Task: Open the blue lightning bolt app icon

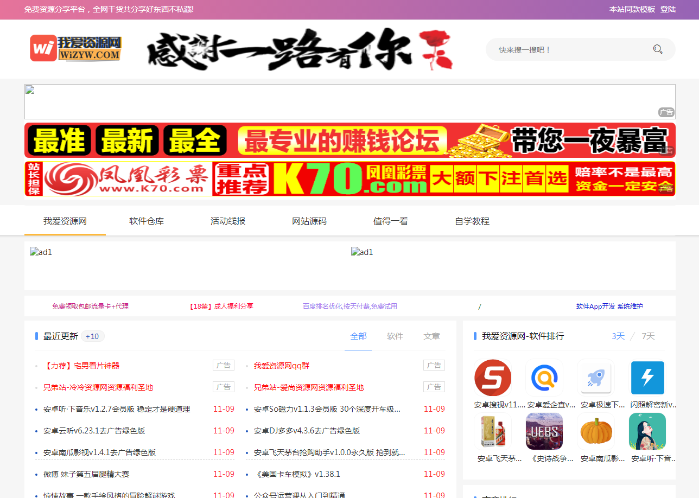Action: coord(647,378)
